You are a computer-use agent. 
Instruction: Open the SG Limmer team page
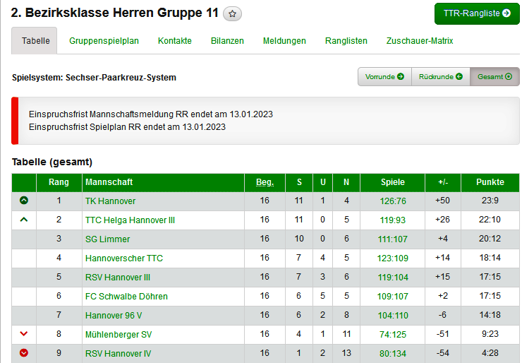tap(107, 239)
